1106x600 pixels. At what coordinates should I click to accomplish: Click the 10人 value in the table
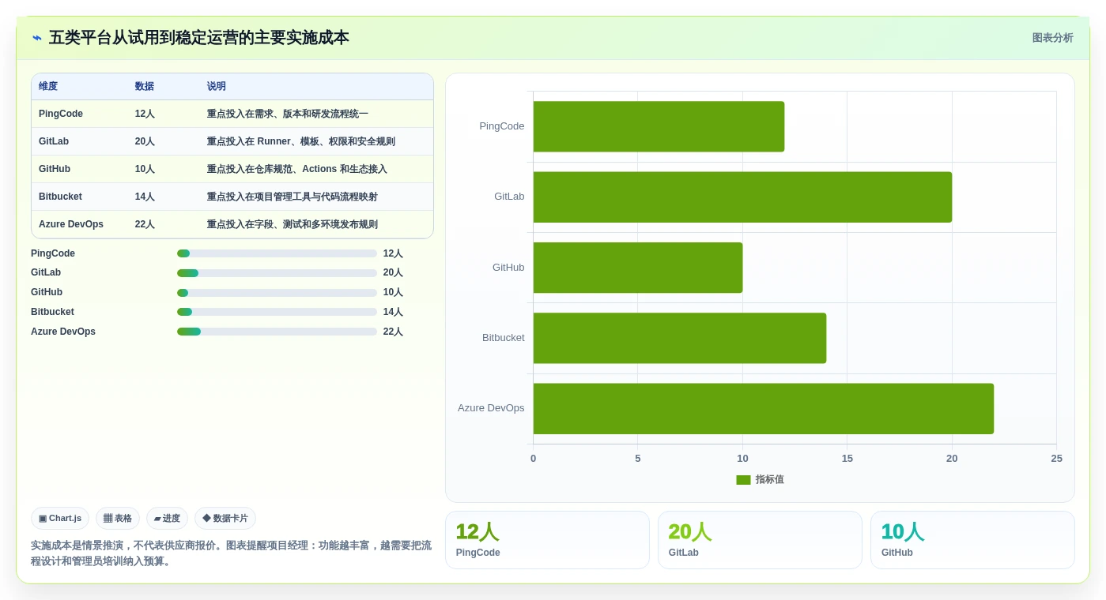(x=145, y=169)
